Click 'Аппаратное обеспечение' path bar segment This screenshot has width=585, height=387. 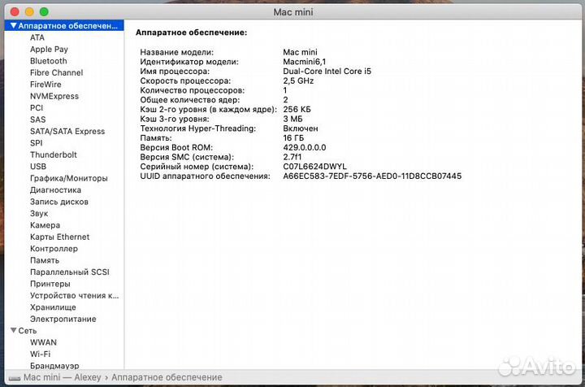[x=167, y=377]
